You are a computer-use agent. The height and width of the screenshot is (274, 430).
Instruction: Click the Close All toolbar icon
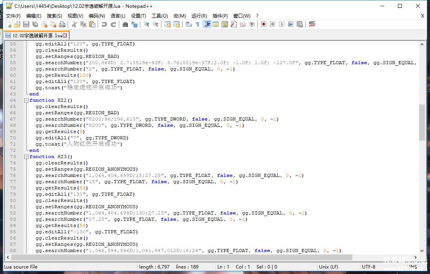pos(54,24)
